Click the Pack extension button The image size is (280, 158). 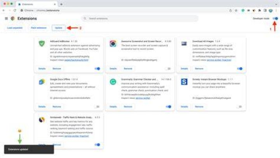click(x=38, y=28)
